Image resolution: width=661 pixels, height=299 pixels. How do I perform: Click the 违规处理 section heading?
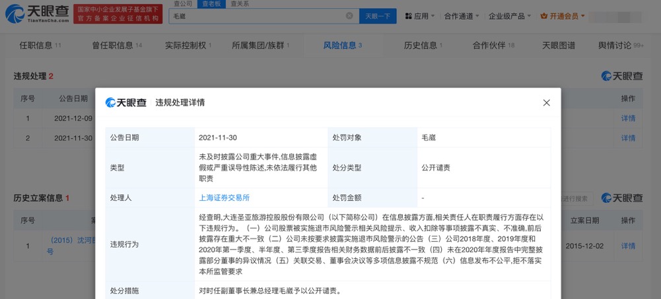coord(33,76)
